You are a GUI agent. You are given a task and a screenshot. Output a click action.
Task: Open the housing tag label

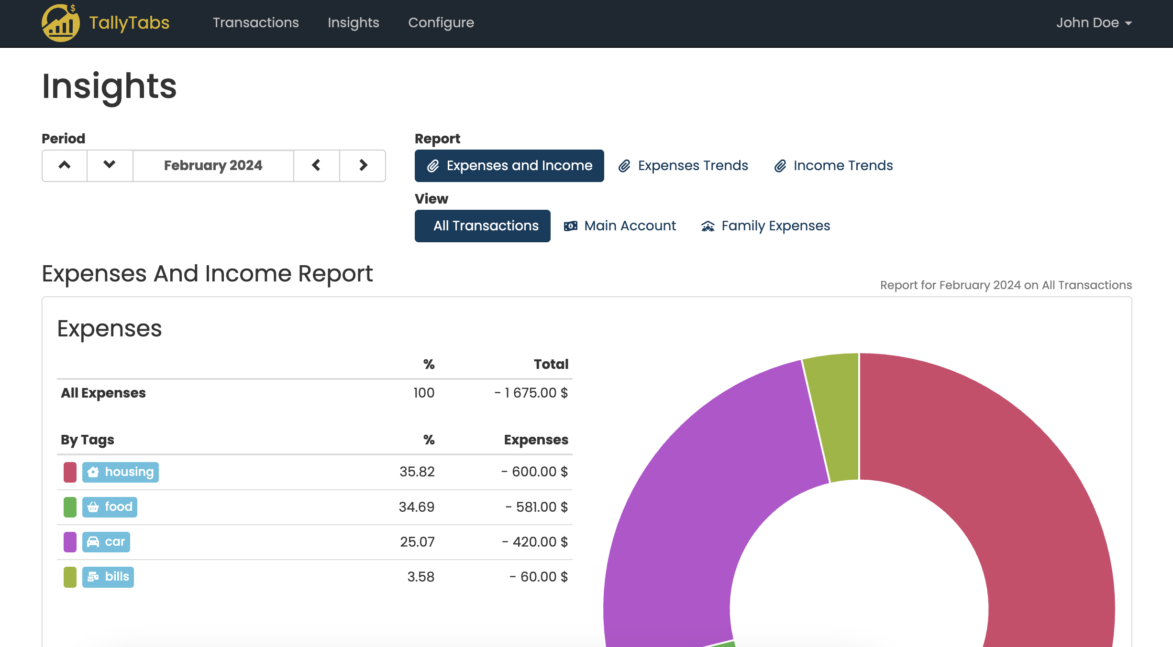point(121,472)
